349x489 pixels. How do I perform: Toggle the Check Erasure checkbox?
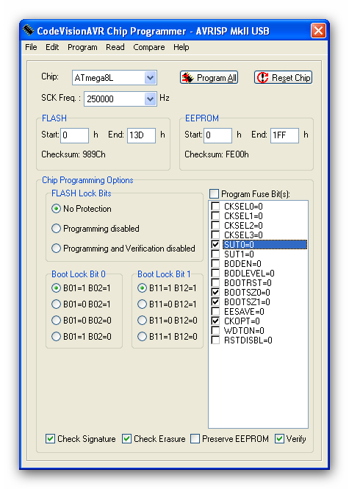[126, 439]
